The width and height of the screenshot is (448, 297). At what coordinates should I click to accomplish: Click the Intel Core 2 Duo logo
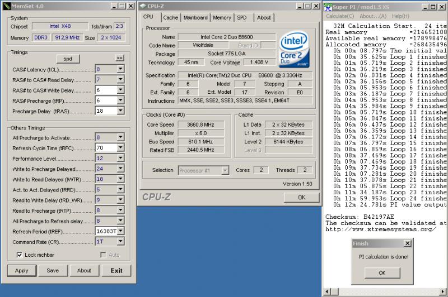click(294, 50)
